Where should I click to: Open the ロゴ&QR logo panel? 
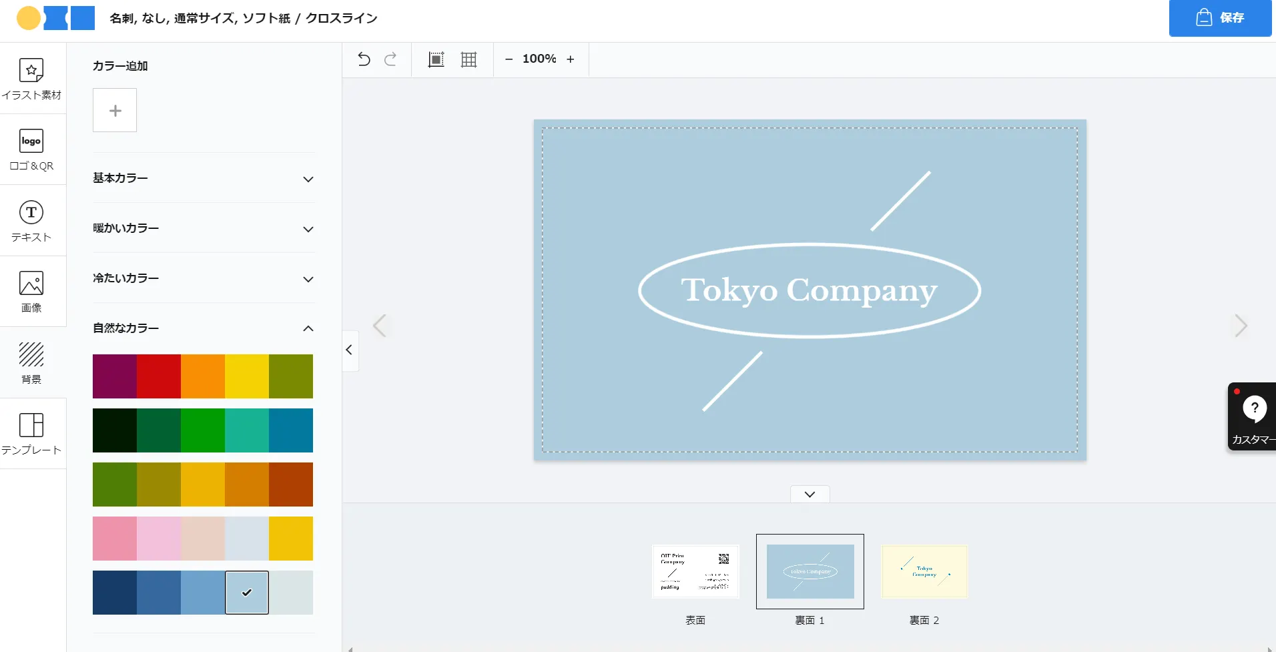point(31,149)
